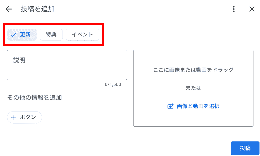Screen dimensions: 260x156
Task: Click the または text in upload box
Action: [193, 88]
